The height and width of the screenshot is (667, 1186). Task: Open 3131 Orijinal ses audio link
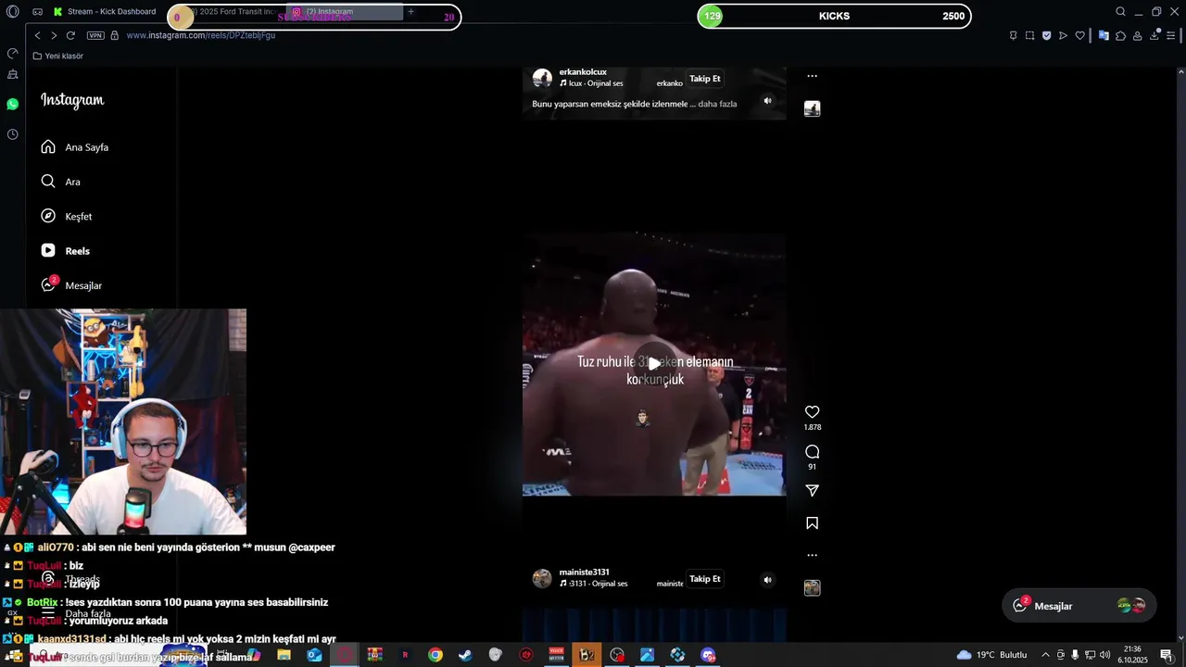pos(593,584)
